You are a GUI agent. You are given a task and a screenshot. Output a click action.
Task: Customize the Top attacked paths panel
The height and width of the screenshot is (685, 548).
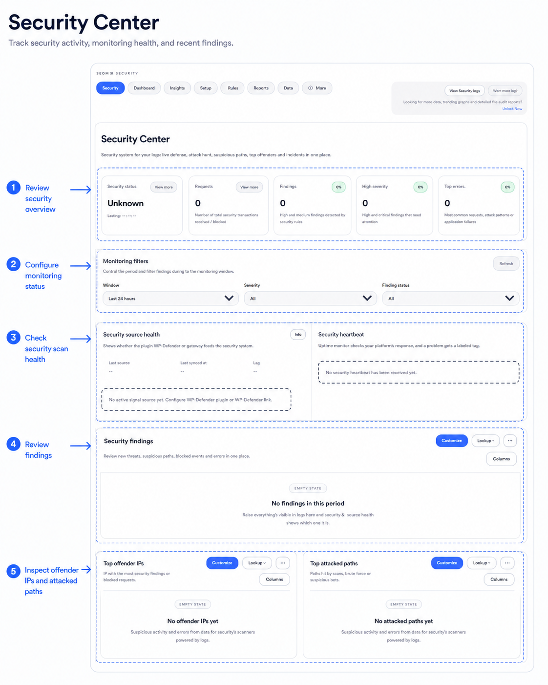(x=447, y=563)
